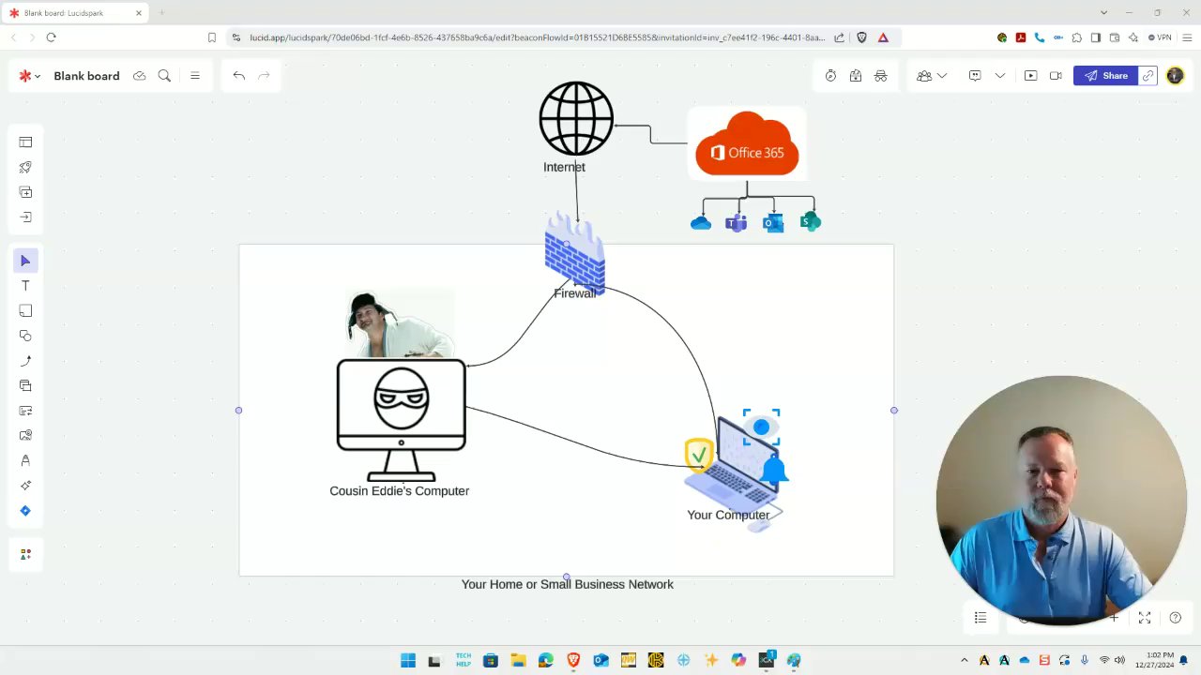Expand the chevron next to comments

click(1000, 76)
